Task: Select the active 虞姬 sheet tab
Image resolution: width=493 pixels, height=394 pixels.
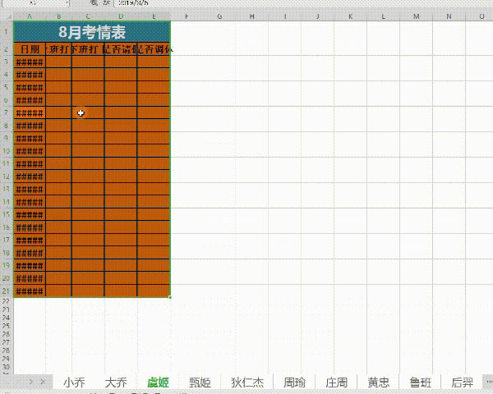Action: (x=158, y=383)
